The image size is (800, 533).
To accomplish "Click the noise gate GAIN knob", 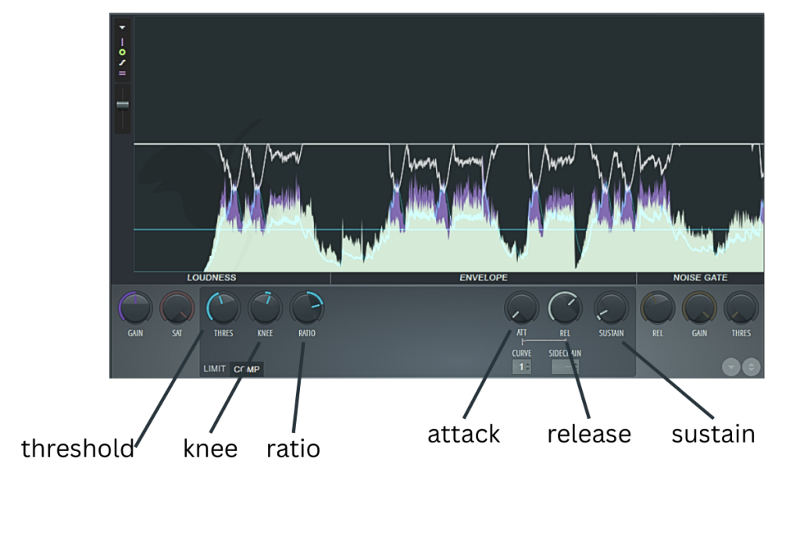I will (699, 308).
